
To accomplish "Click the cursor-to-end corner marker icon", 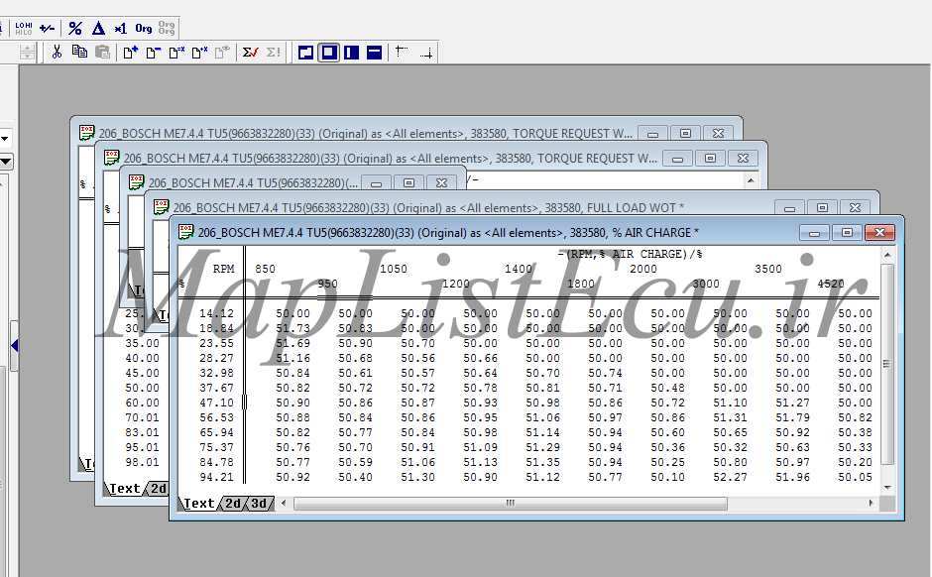I will 425,53.
